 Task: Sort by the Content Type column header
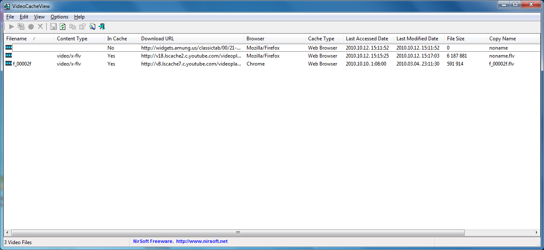[79, 39]
